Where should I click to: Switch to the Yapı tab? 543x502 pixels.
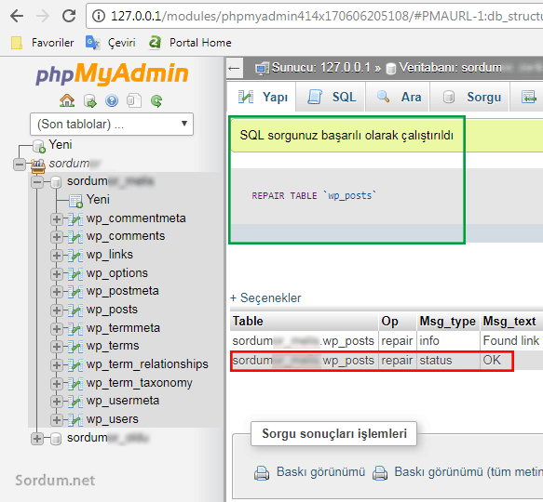pos(263,98)
